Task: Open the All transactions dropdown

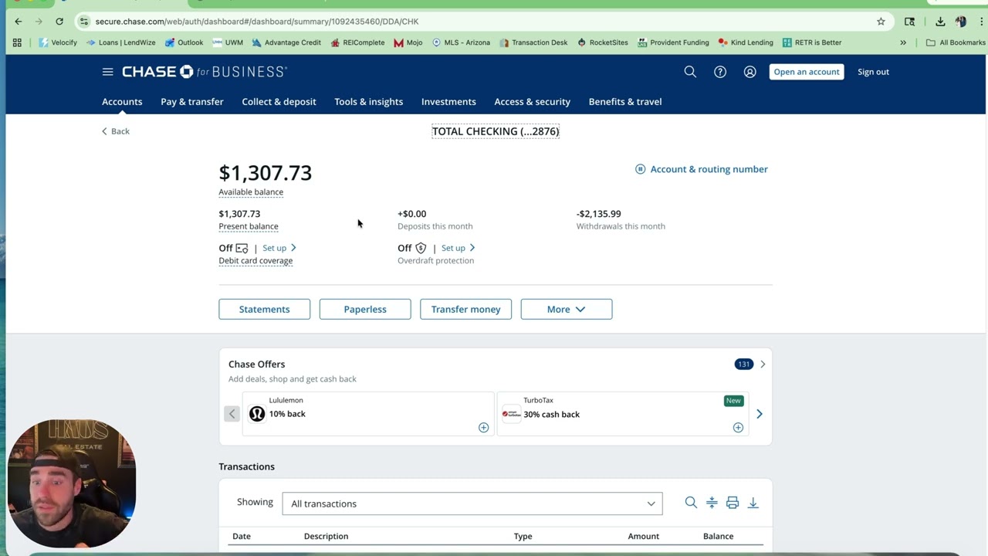Action: click(472, 503)
